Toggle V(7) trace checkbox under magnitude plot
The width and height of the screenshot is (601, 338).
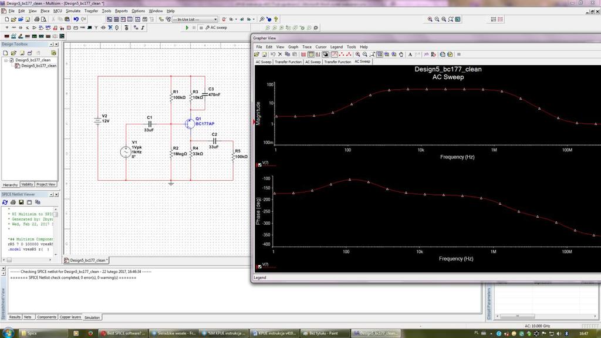[x=260, y=165]
